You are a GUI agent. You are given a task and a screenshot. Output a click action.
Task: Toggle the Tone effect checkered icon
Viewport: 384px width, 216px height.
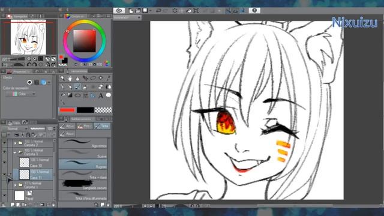(37, 82)
